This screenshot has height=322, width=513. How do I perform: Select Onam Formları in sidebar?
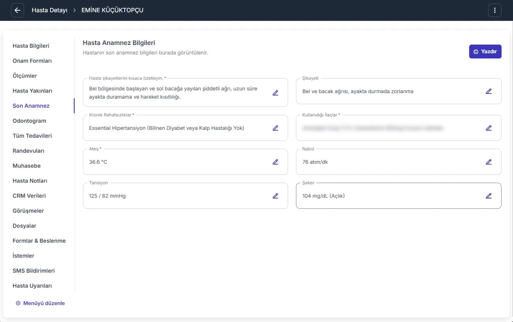pos(32,61)
